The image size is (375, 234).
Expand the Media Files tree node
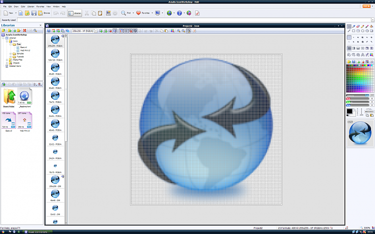click(7, 60)
